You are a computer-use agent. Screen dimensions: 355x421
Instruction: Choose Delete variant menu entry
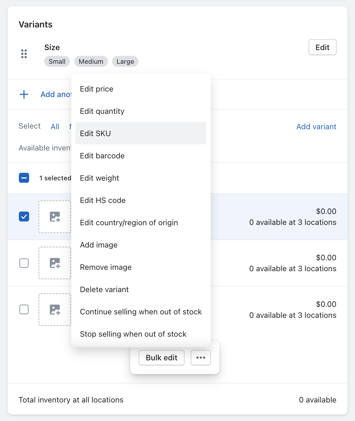click(x=104, y=289)
